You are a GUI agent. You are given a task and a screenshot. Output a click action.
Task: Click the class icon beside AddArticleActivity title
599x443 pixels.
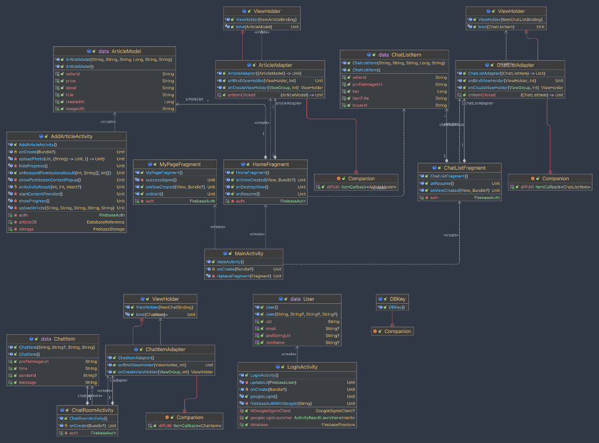pyautogui.click(x=42, y=136)
